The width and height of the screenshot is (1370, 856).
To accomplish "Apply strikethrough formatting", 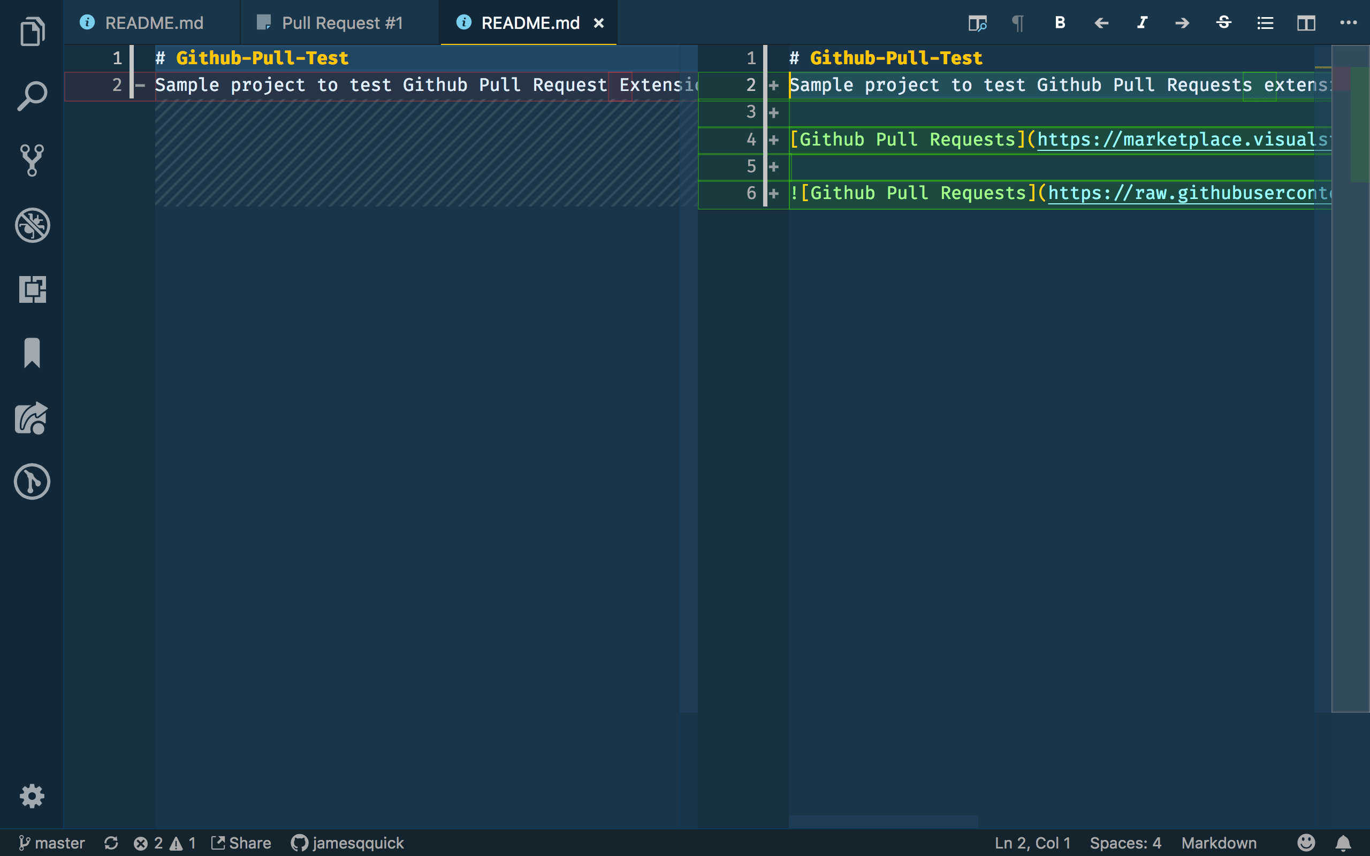I will tap(1224, 22).
